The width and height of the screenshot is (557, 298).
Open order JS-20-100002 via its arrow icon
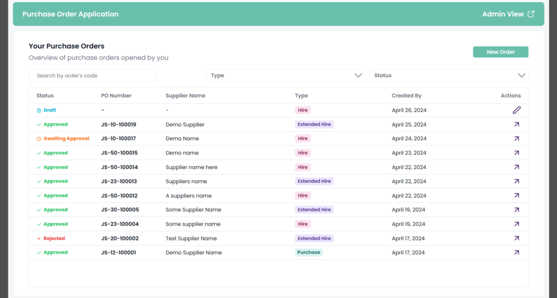(517, 239)
